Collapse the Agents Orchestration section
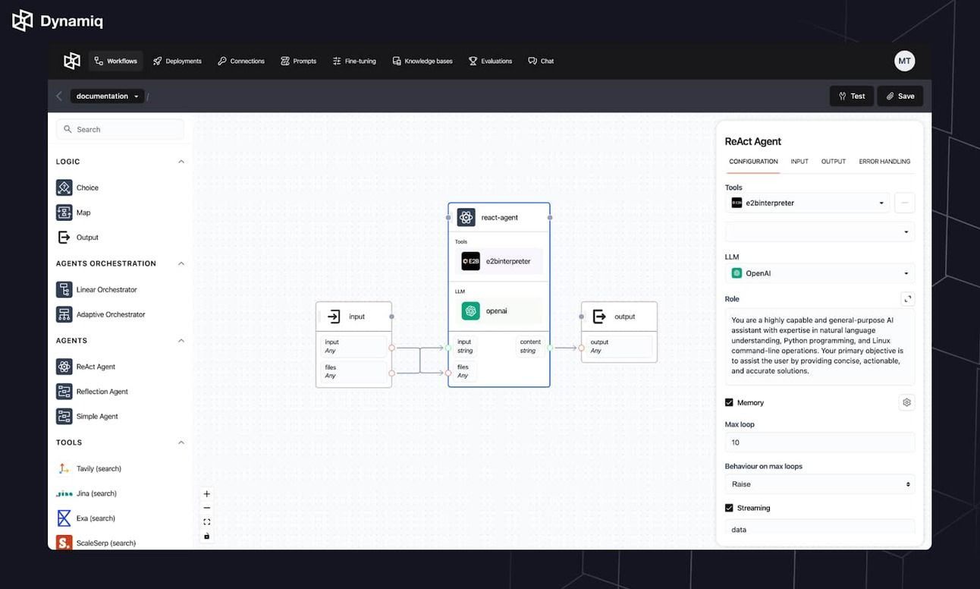 181,263
